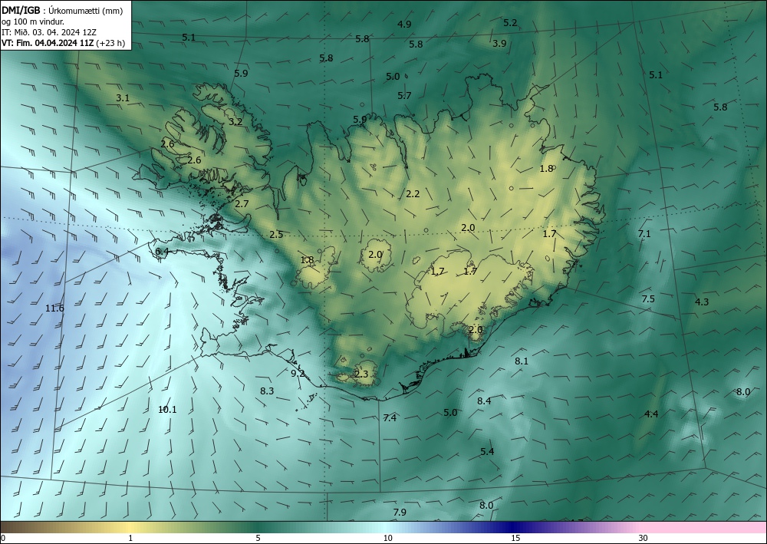Click the title text "DMI/IGB : Úrkomumætti (mm)"
Viewport: 767px width, 544px height.
pos(61,11)
